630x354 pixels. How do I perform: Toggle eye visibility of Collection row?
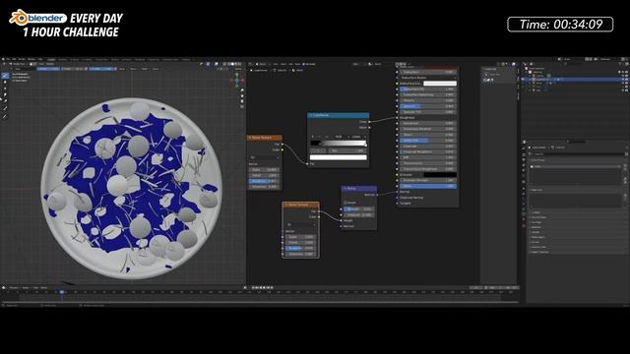(622, 72)
